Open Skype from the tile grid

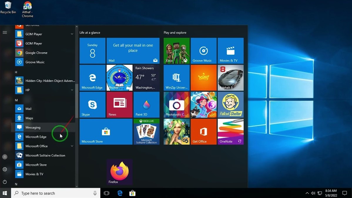[92, 104]
